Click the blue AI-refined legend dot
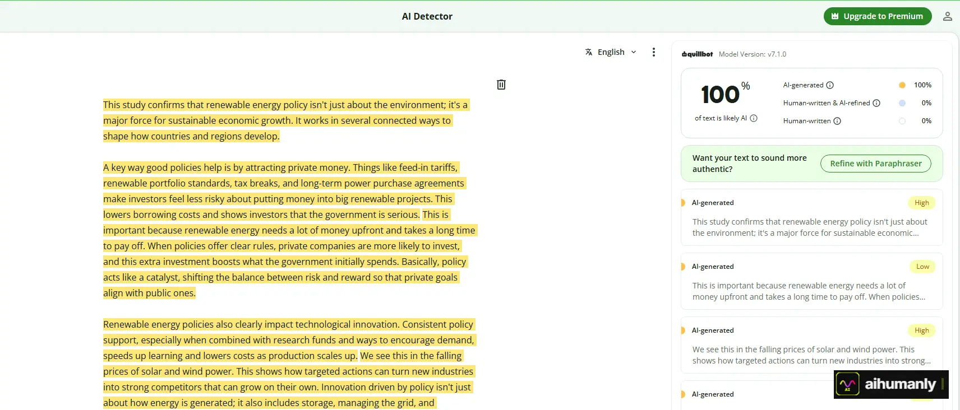 pos(902,103)
